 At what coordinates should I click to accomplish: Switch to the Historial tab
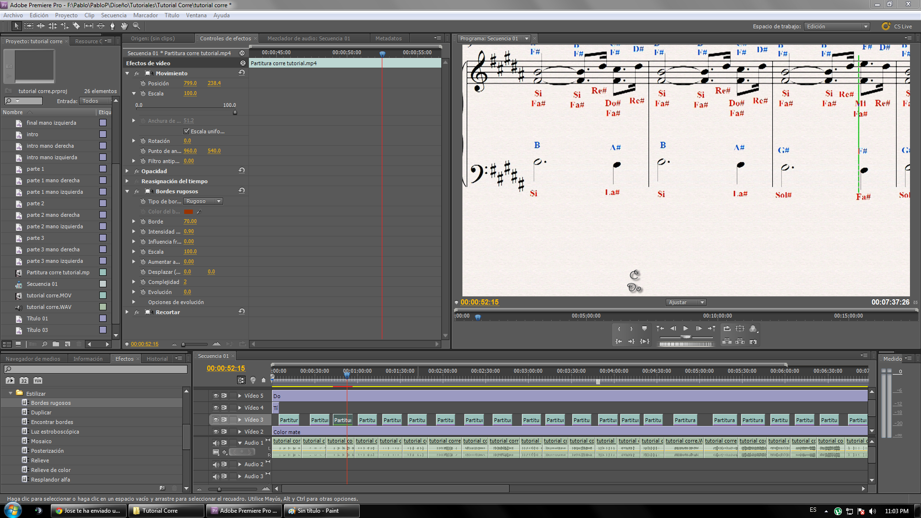point(157,359)
